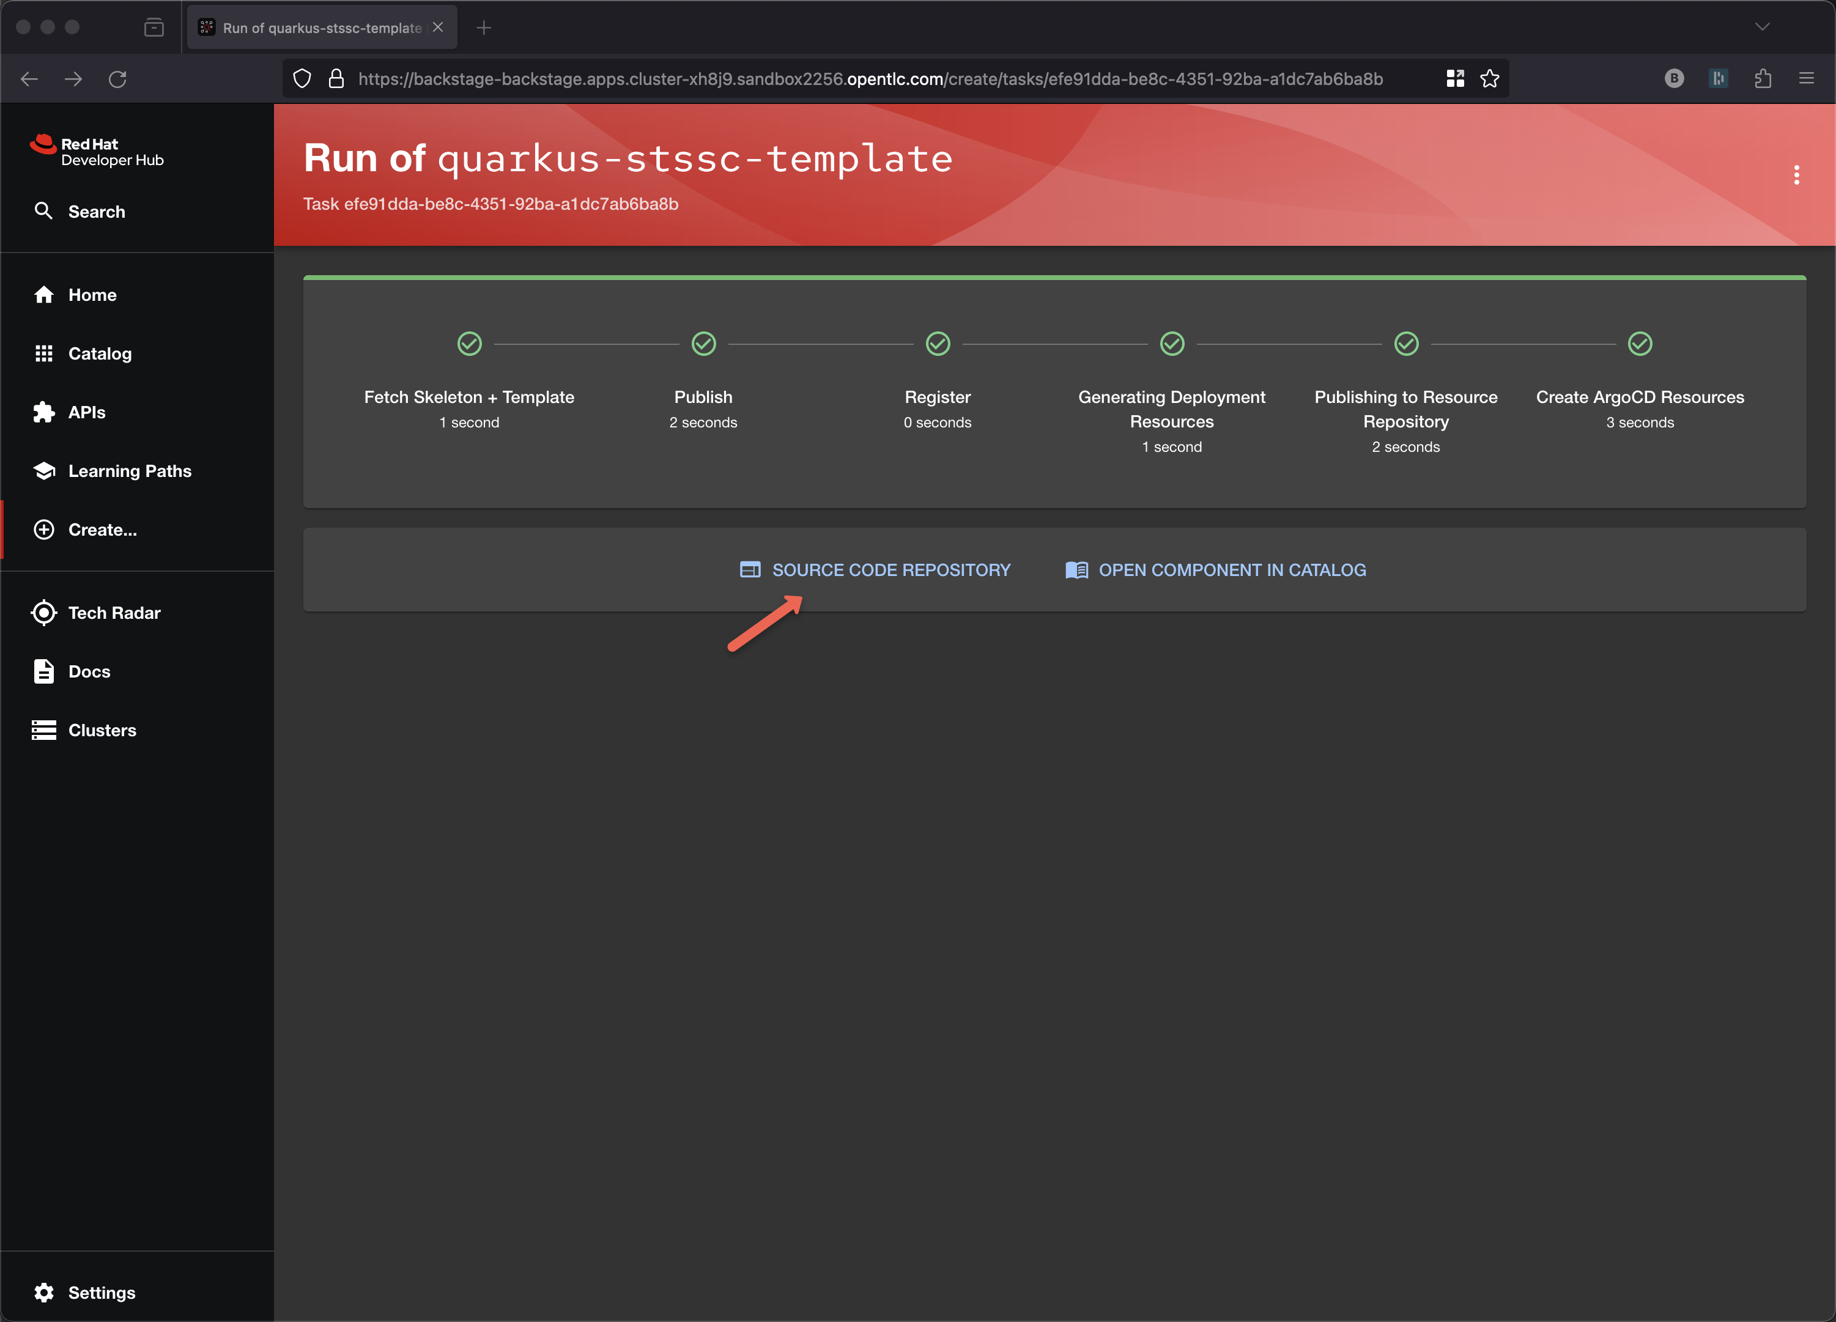Viewport: 1836px width, 1322px height.
Task: Expand the browser tab list chevron
Action: point(1763,27)
